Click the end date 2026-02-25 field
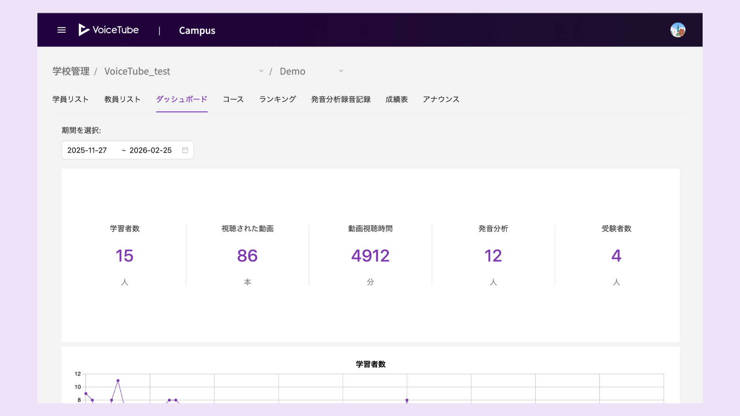The image size is (740, 416). pyautogui.click(x=150, y=150)
